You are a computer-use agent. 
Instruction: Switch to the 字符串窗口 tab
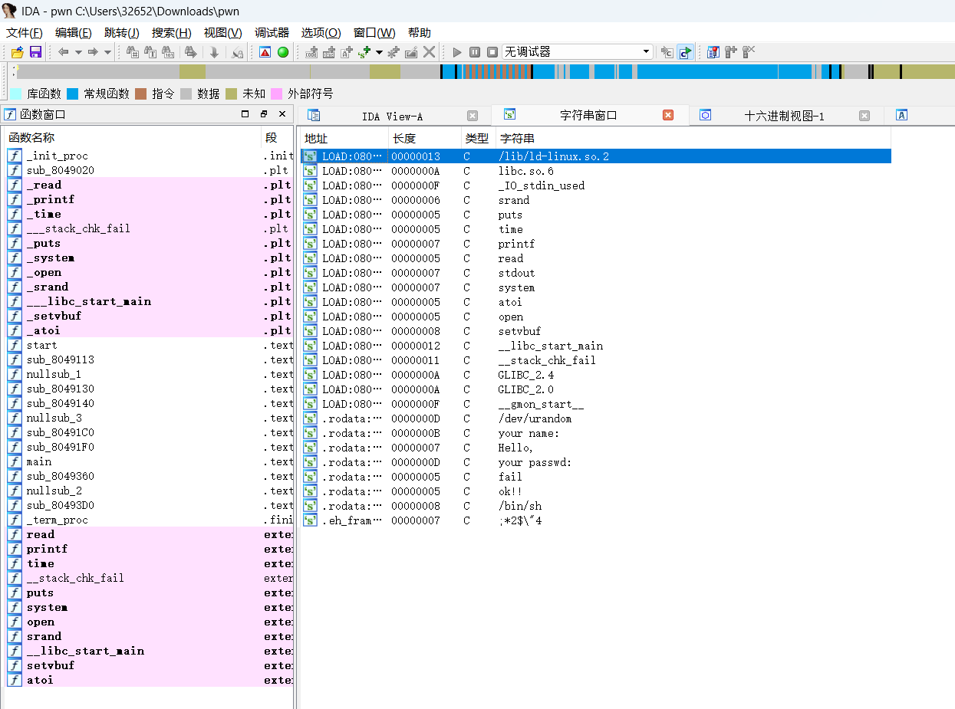588,115
